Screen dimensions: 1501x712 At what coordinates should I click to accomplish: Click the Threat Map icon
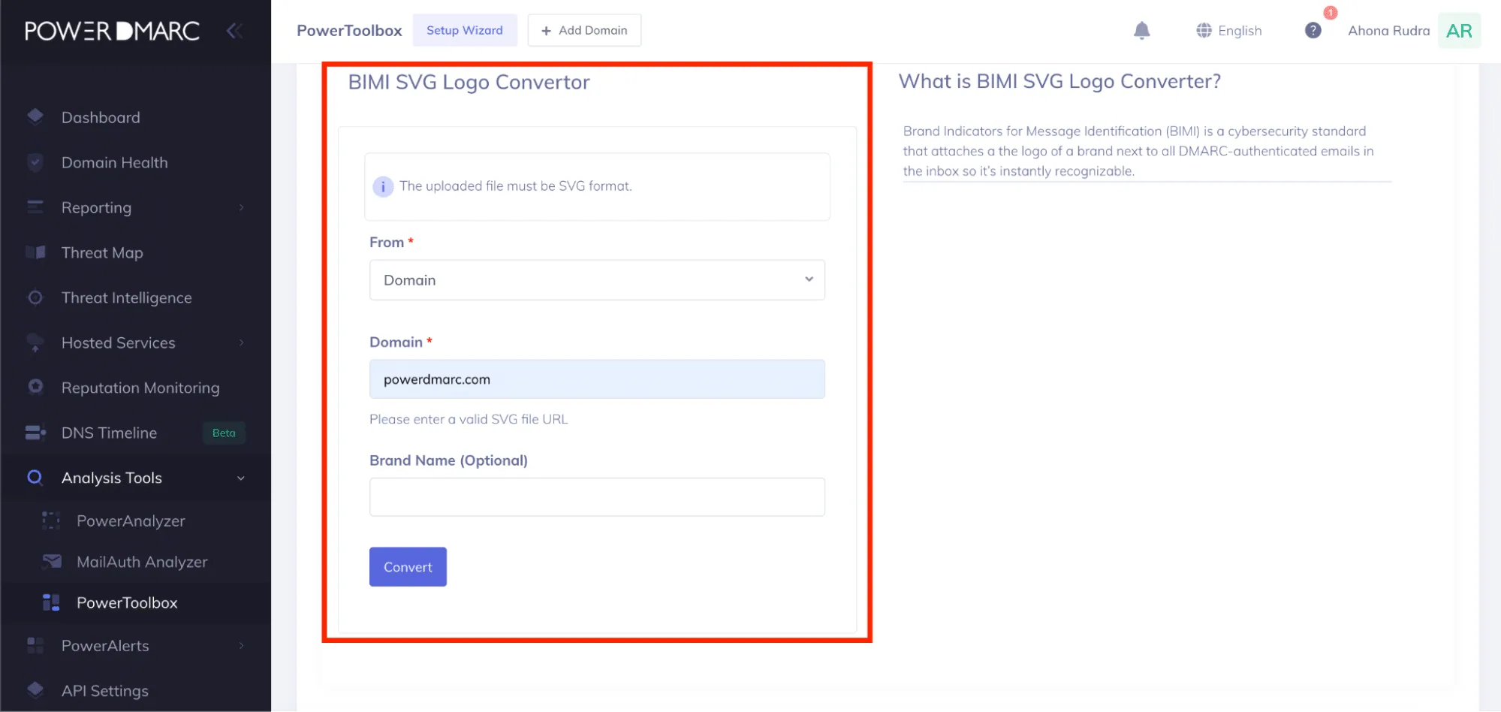pos(35,252)
